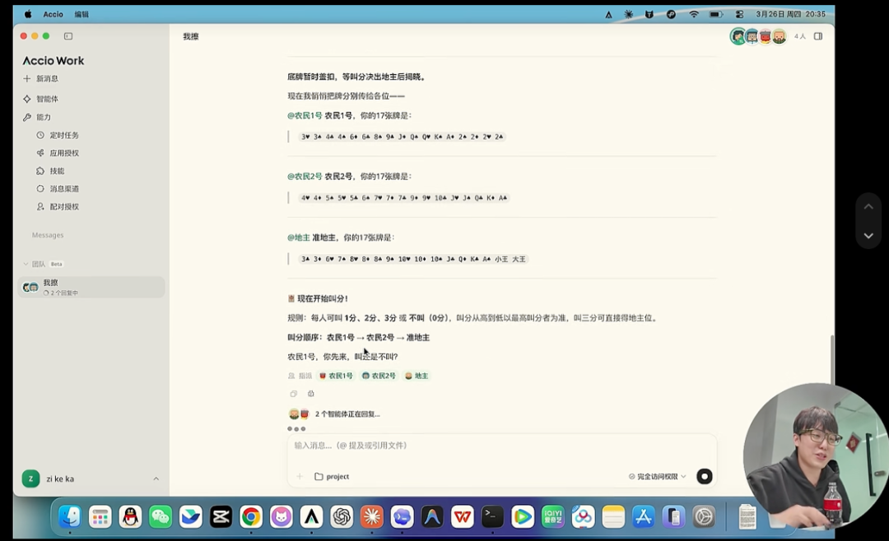Open the 智能体 section in sidebar
Viewport: 889px width, 541px height.
coord(46,99)
